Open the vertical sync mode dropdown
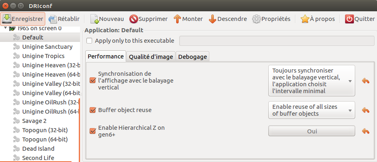Screen dimensions: 377x162 pos(312,81)
